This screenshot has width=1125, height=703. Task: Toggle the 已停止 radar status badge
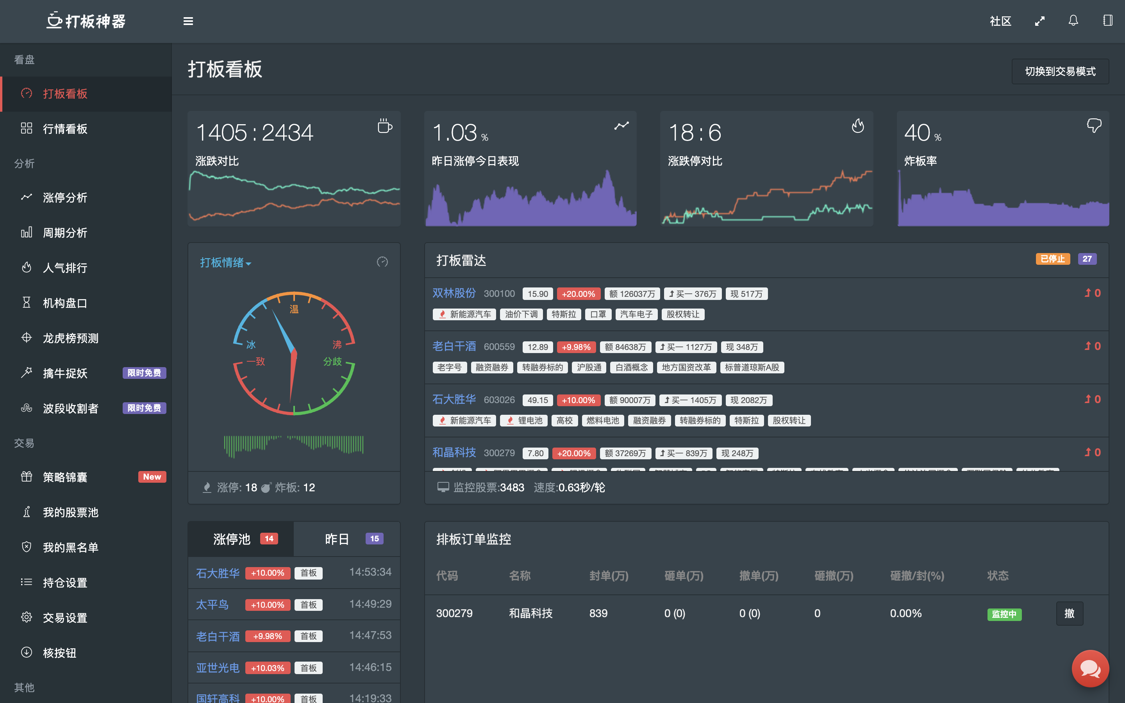[x=1052, y=259]
